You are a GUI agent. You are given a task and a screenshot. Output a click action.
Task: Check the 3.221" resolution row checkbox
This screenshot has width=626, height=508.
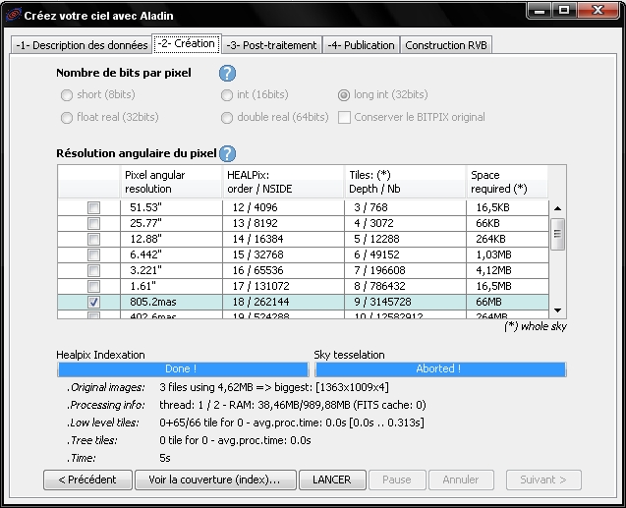click(93, 270)
